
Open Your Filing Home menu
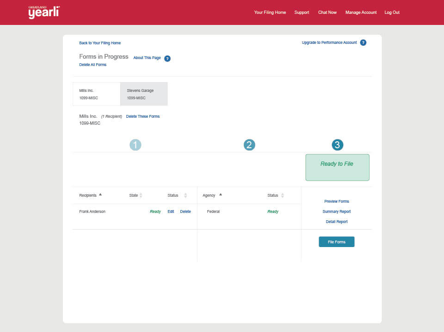[270, 12]
